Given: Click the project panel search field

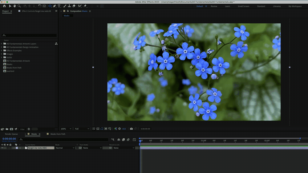Looking at the screenshot, I should pyautogui.click(x=29, y=35).
